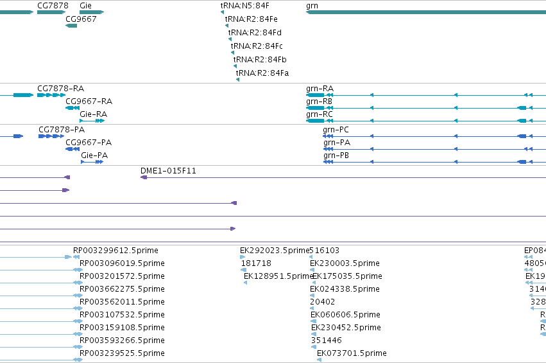Click the RP003593266.5prime label
Screen dimensions: 546x363
coord(122,340)
